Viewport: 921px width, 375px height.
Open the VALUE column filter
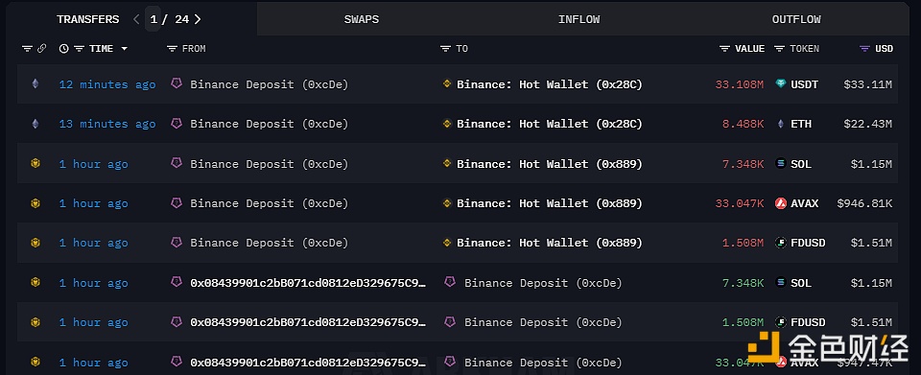(725, 49)
